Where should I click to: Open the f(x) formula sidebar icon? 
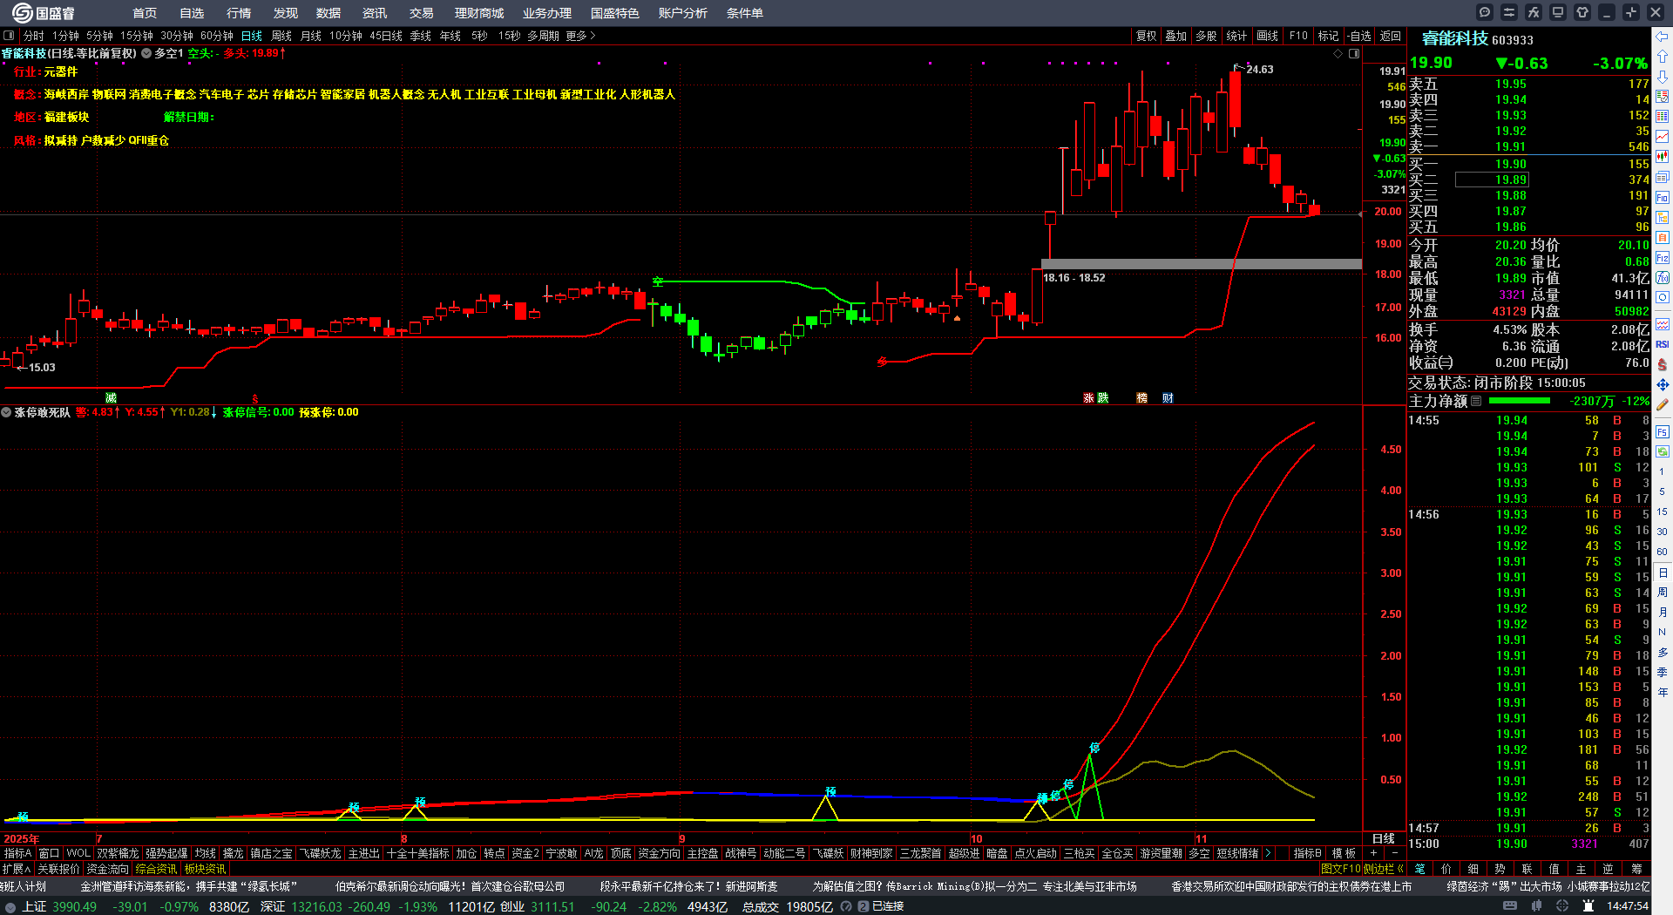(1663, 278)
